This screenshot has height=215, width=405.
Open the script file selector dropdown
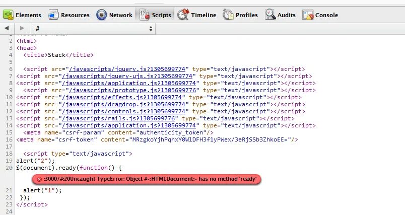tap(93, 29)
